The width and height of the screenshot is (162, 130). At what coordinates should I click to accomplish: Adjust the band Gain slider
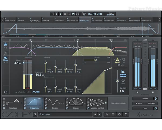[117, 81]
